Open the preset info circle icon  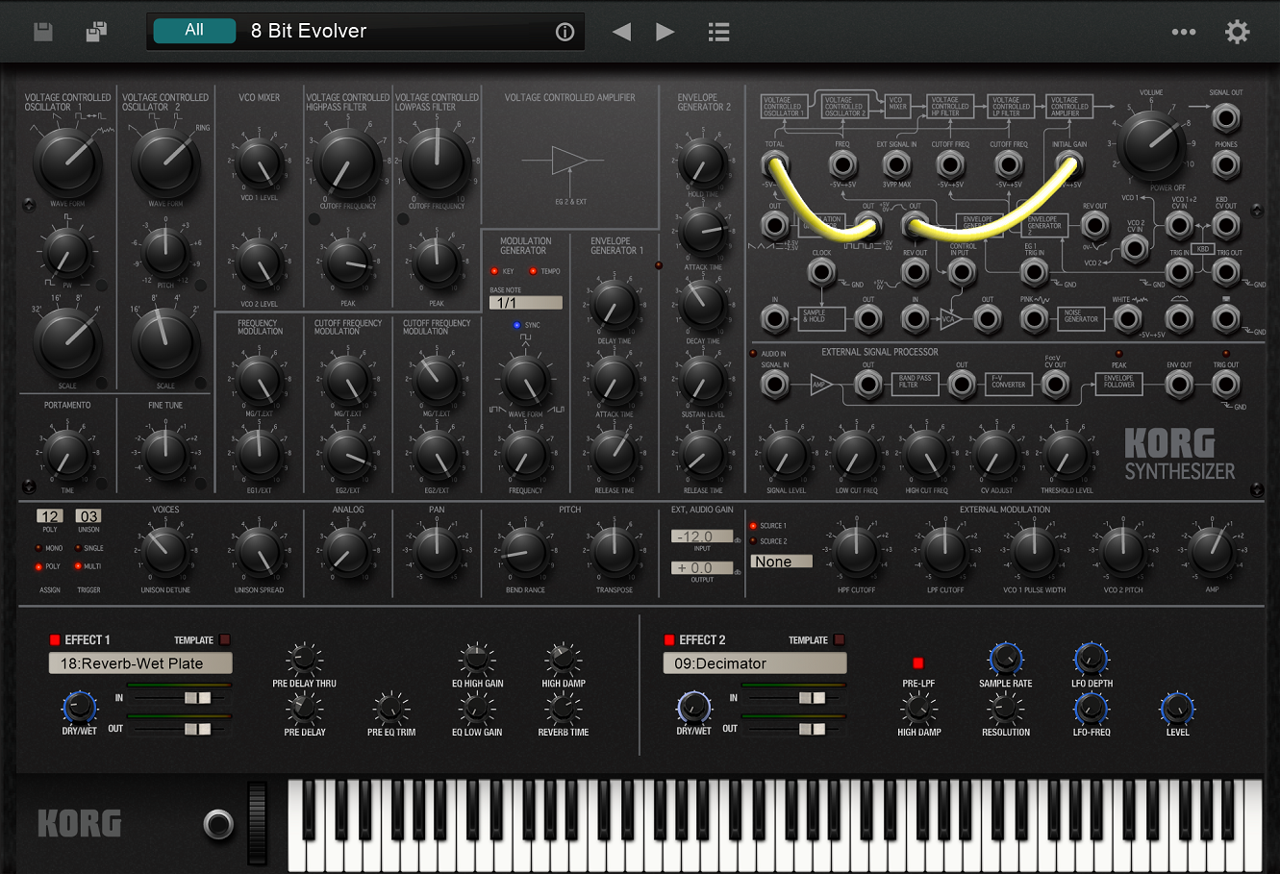point(564,30)
